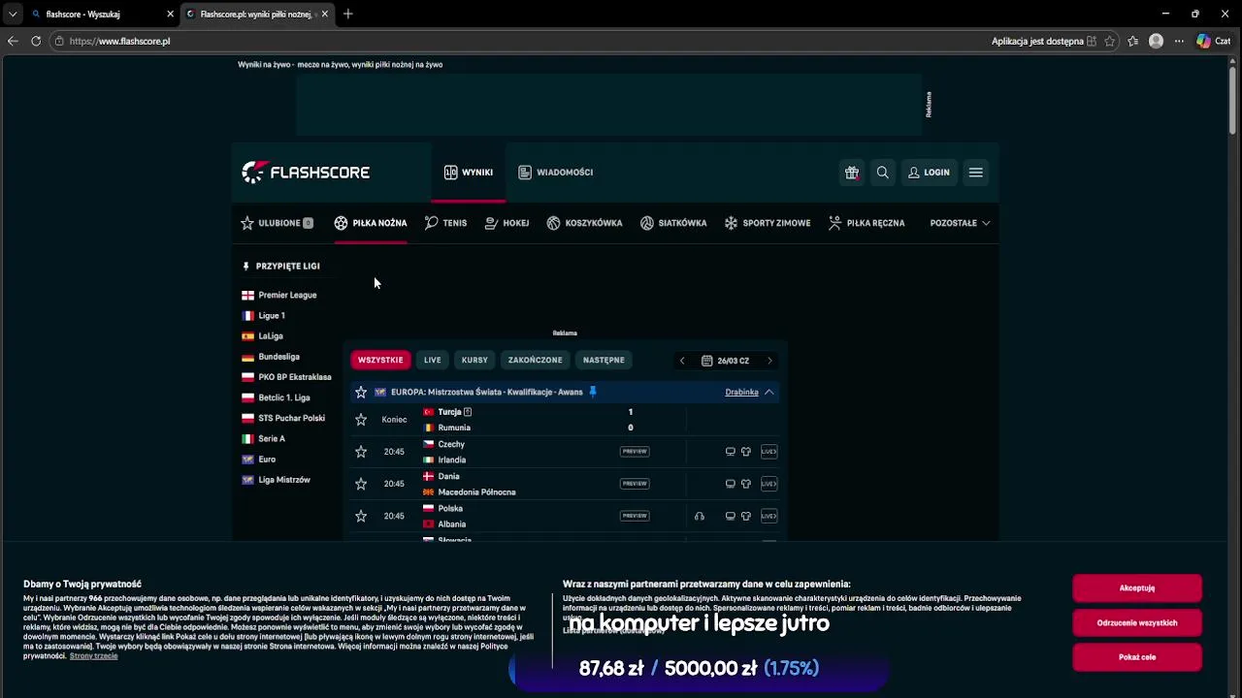Click TV icon on Dania row
Image resolution: width=1242 pixels, height=698 pixels.
[731, 484]
